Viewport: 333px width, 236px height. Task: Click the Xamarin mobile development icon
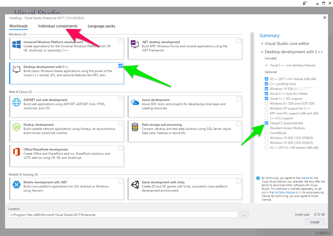click(x=17, y=185)
